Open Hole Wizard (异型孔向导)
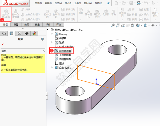160x126 pixels. [x=97, y=14]
